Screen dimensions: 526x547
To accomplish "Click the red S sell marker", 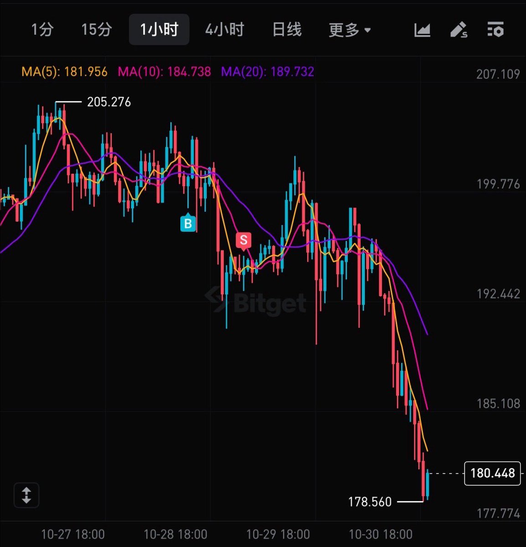I will (x=243, y=241).
